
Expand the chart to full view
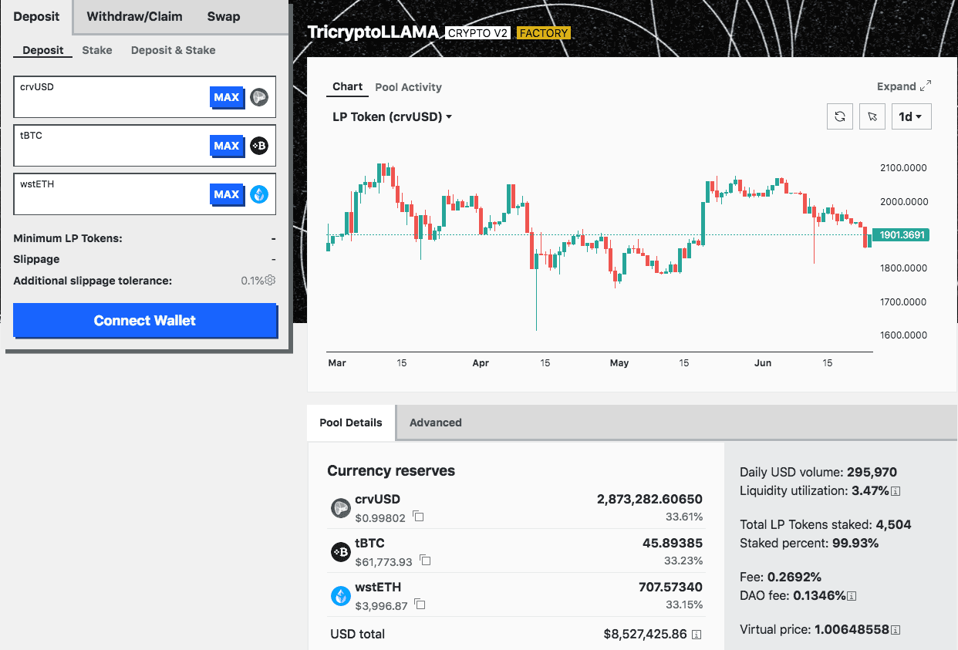pyautogui.click(x=904, y=86)
